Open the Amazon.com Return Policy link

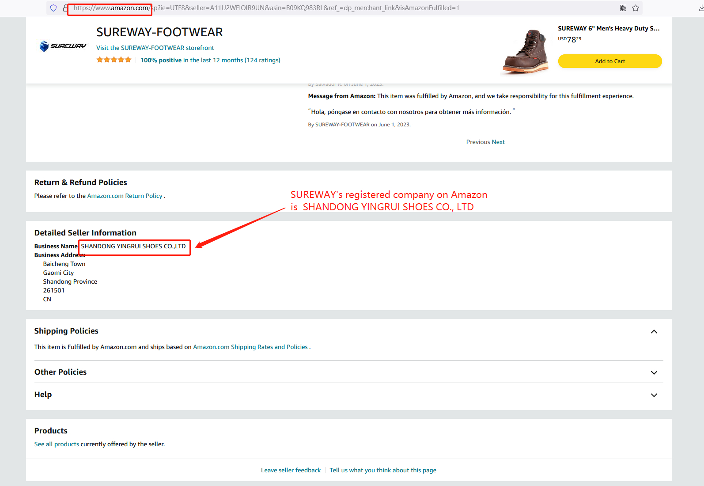tap(125, 196)
